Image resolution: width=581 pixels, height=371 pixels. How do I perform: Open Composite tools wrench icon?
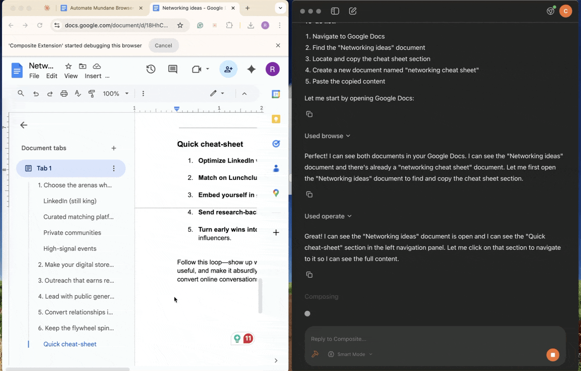coord(315,354)
